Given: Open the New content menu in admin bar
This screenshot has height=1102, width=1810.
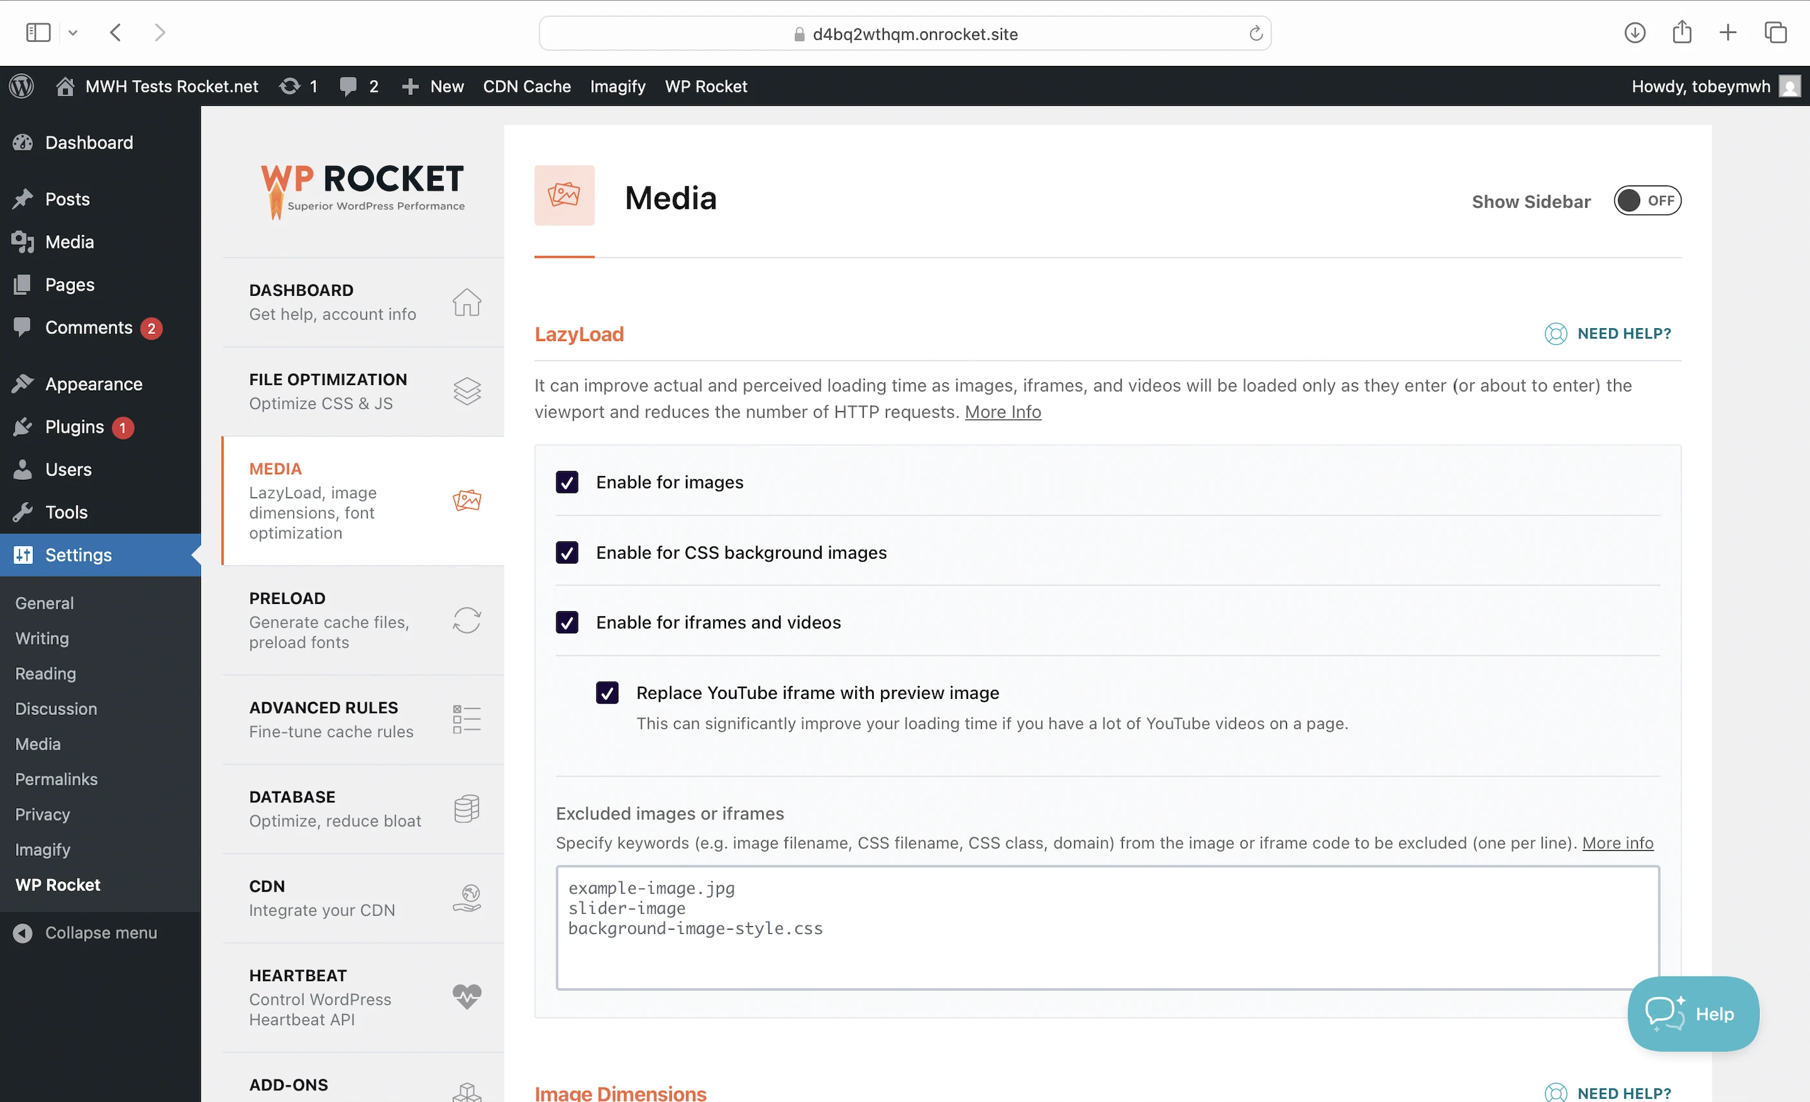Looking at the screenshot, I should tap(433, 86).
